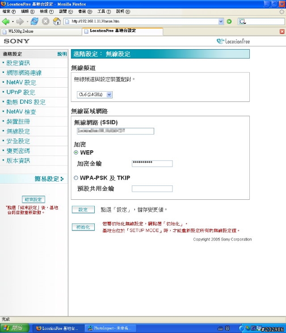Switch to the WL500g Deluxe tab
The width and height of the screenshot is (286, 333).
(x=41, y=31)
